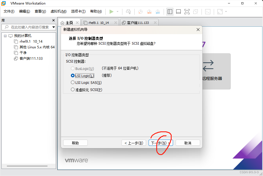This screenshot has height=176, width=263.
Task: Close the 主页 tab
Action: pos(77,23)
